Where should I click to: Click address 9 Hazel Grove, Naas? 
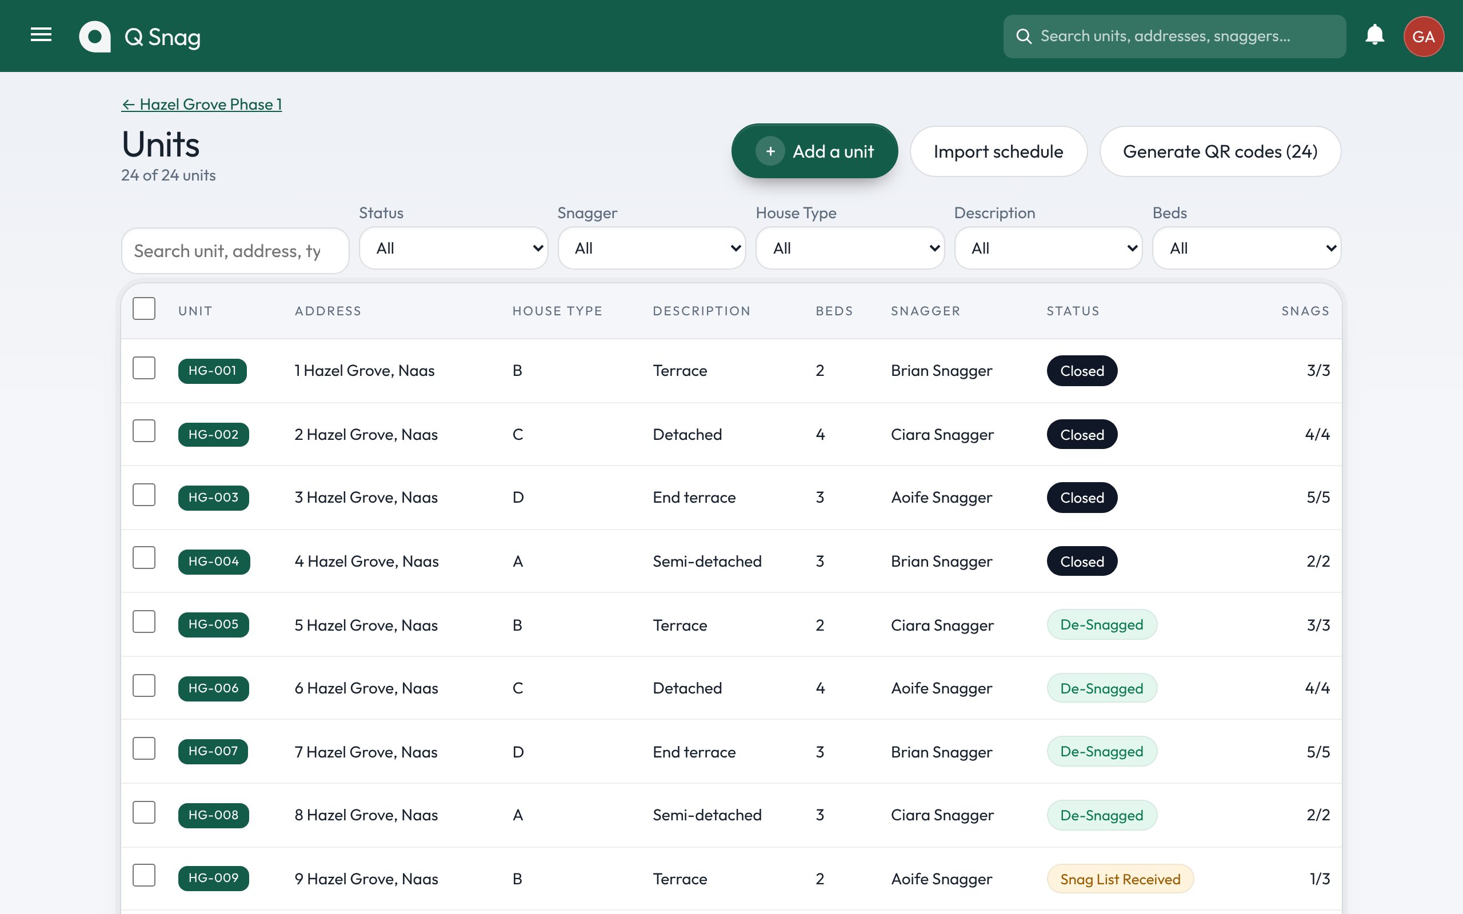tap(366, 879)
